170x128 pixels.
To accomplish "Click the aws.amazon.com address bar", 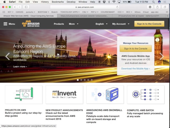I will pos(85,7).
